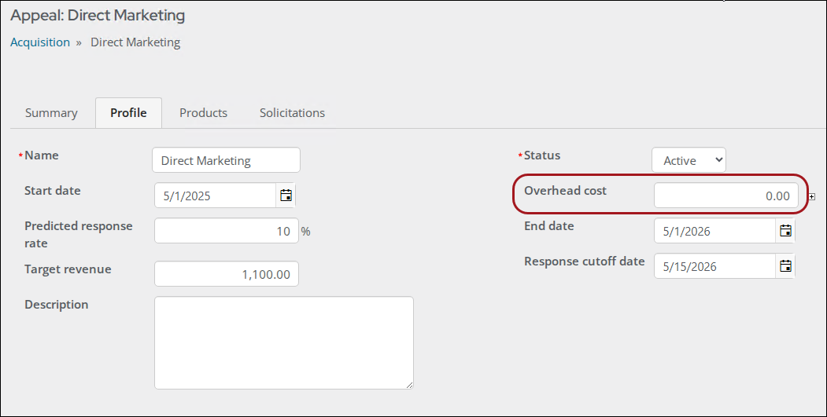
Task: Click the Status field label
Action: (541, 155)
